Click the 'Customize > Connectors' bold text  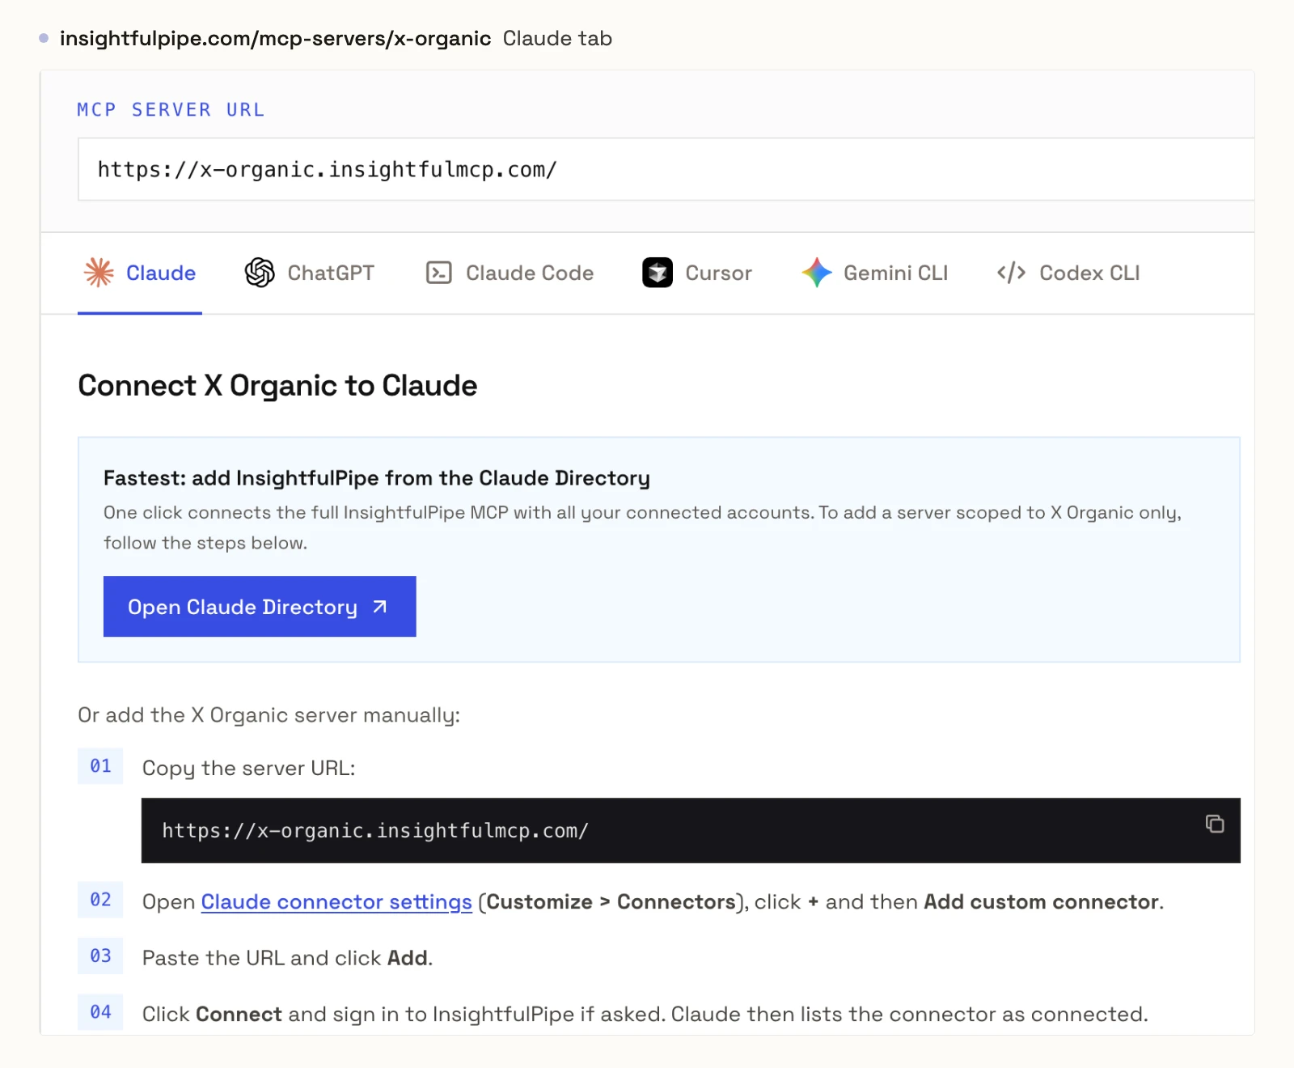(x=611, y=902)
